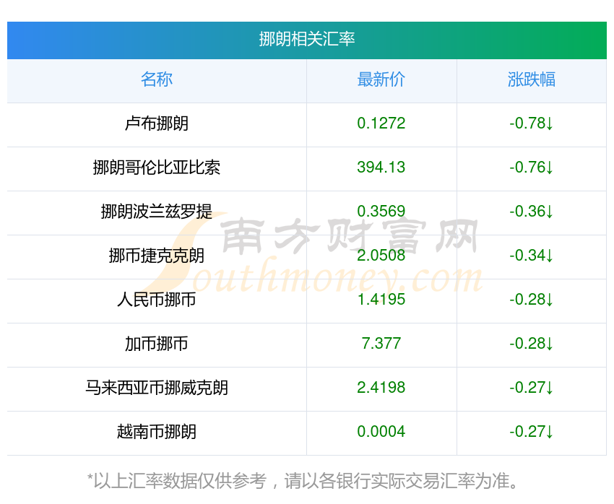This screenshot has width=614, height=504.
Task: Click the 挪朗相关汇率 table title
Action: [x=306, y=39]
